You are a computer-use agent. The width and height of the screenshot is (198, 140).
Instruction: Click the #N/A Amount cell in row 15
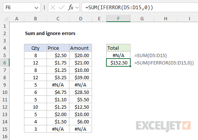point(81,129)
